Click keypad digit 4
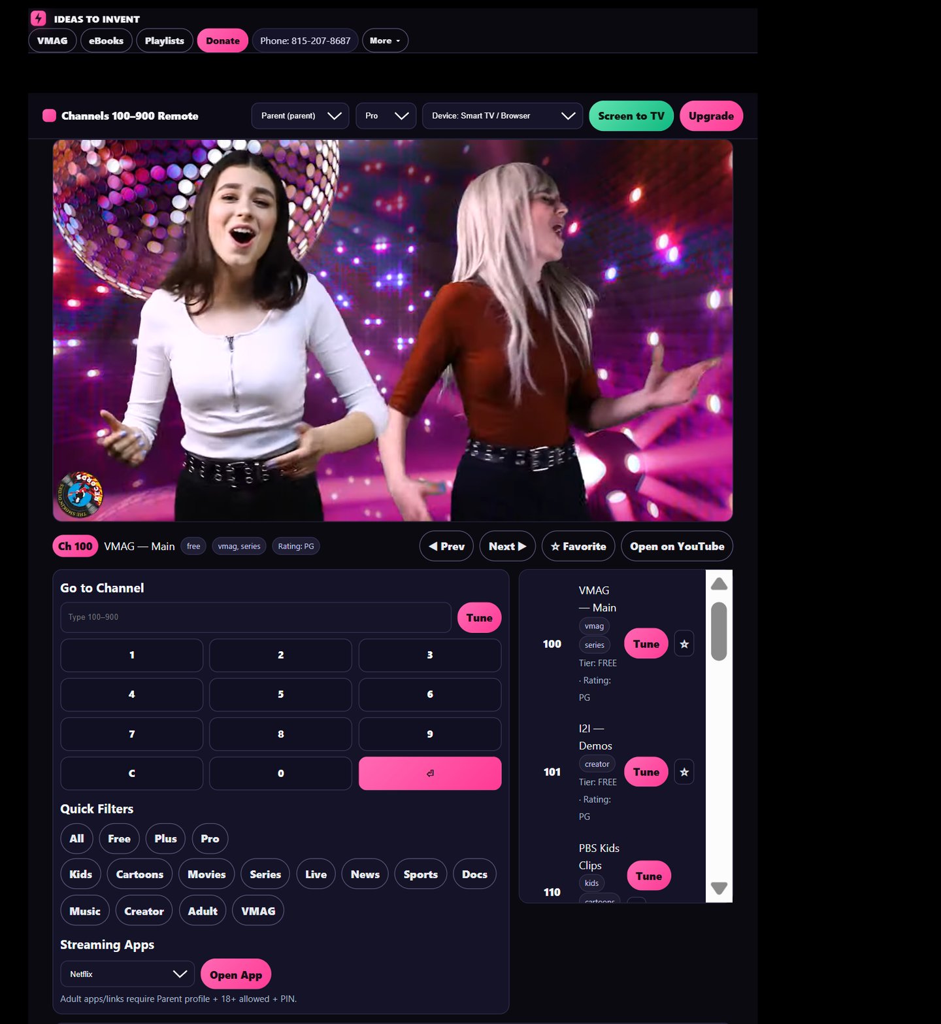The width and height of the screenshot is (941, 1024). (x=132, y=694)
